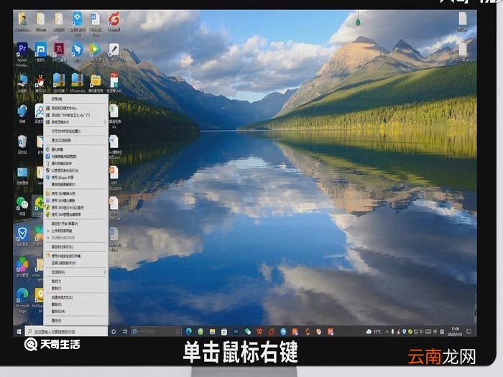Choose 使用 360强力删除 menu entry

click(76, 200)
